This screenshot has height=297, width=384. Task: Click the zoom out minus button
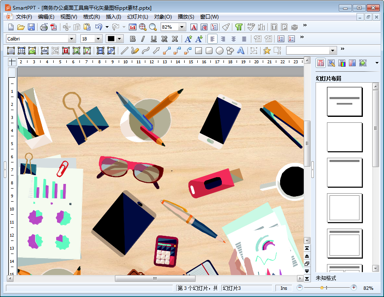pos(300,288)
